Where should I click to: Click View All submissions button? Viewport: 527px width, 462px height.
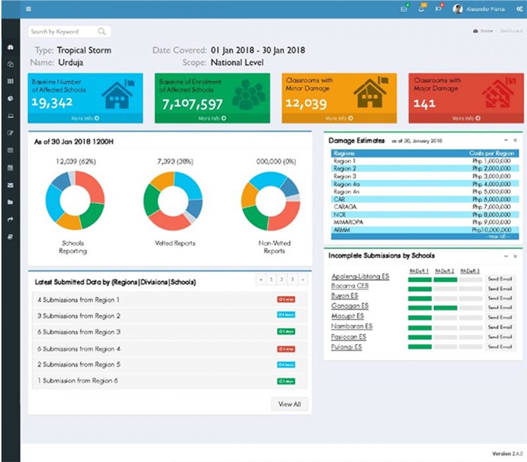[289, 404]
